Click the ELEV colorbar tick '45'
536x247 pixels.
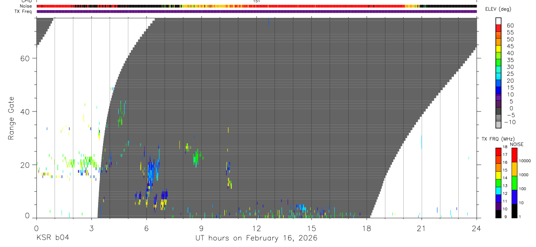(510, 46)
